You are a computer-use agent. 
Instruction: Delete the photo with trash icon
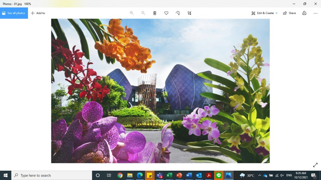(155, 13)
